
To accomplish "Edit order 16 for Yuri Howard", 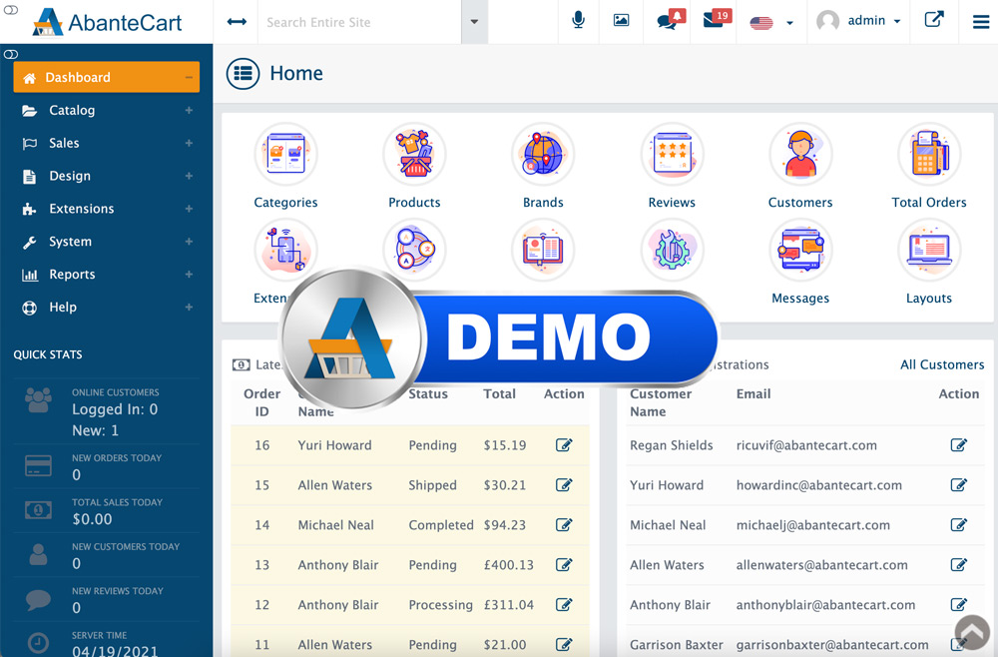I will [564, 445].
